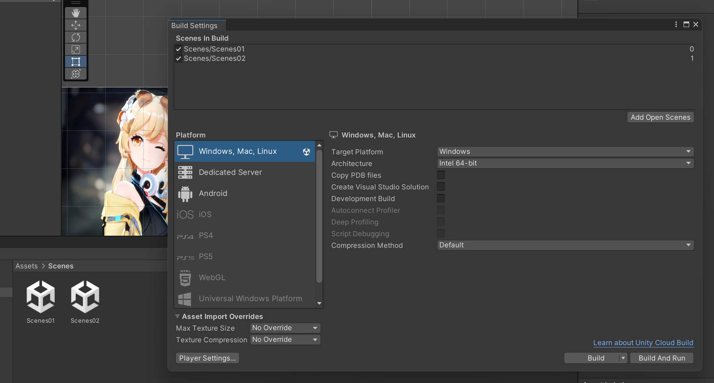Screen dimensions: 714x383
Task: Click platform list scrollbar thumb
Action: point(320,217)
